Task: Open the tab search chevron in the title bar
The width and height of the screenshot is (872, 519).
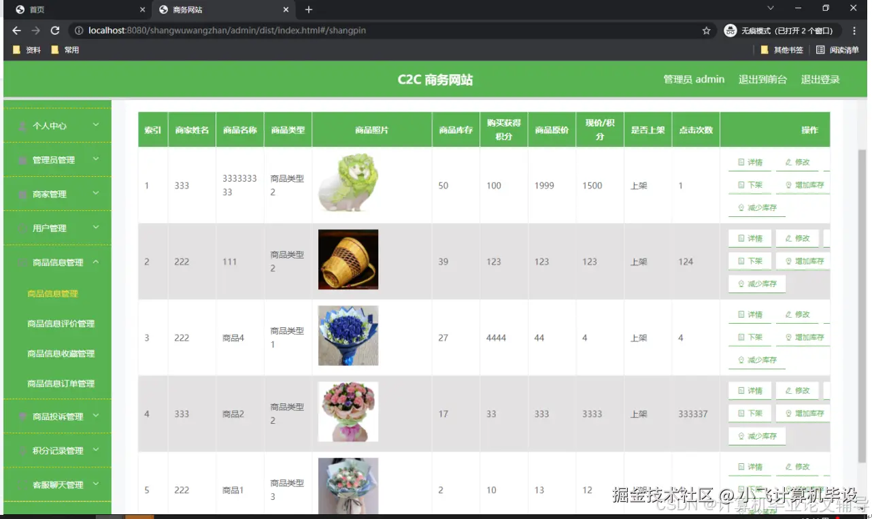Action: (x=771, y=8)
